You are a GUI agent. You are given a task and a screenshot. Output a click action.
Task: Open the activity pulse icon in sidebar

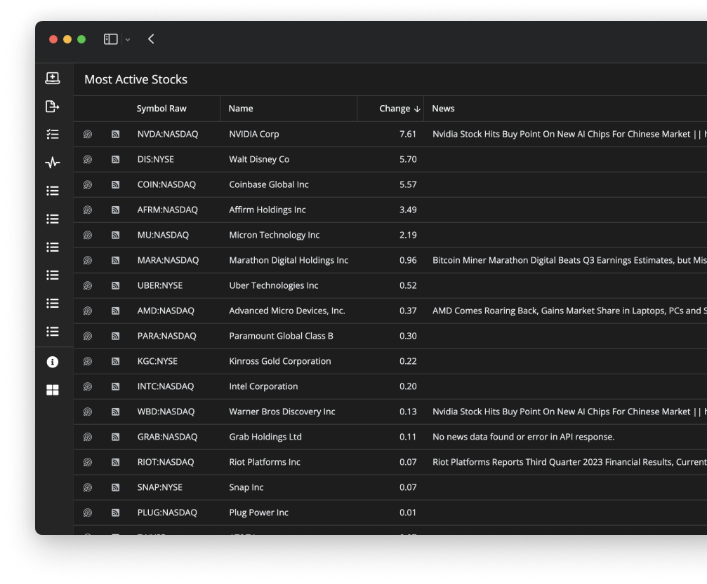coord(52,162)
